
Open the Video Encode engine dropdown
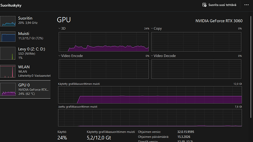point(59,56)
